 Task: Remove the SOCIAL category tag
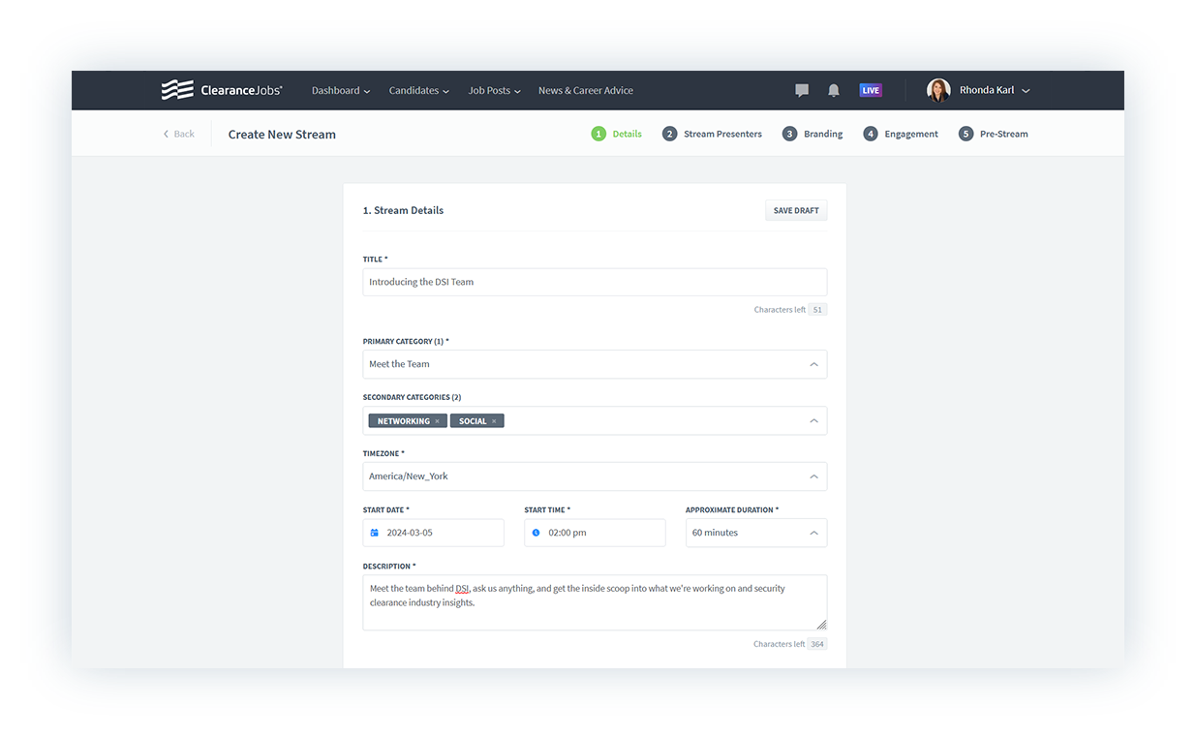(494, 421)
